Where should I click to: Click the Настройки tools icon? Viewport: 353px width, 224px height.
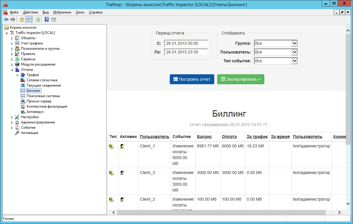(x=17, y=117)
